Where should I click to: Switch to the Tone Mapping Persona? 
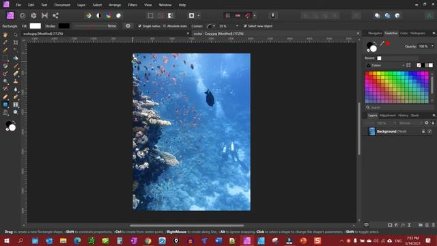[x=44, y=16]
